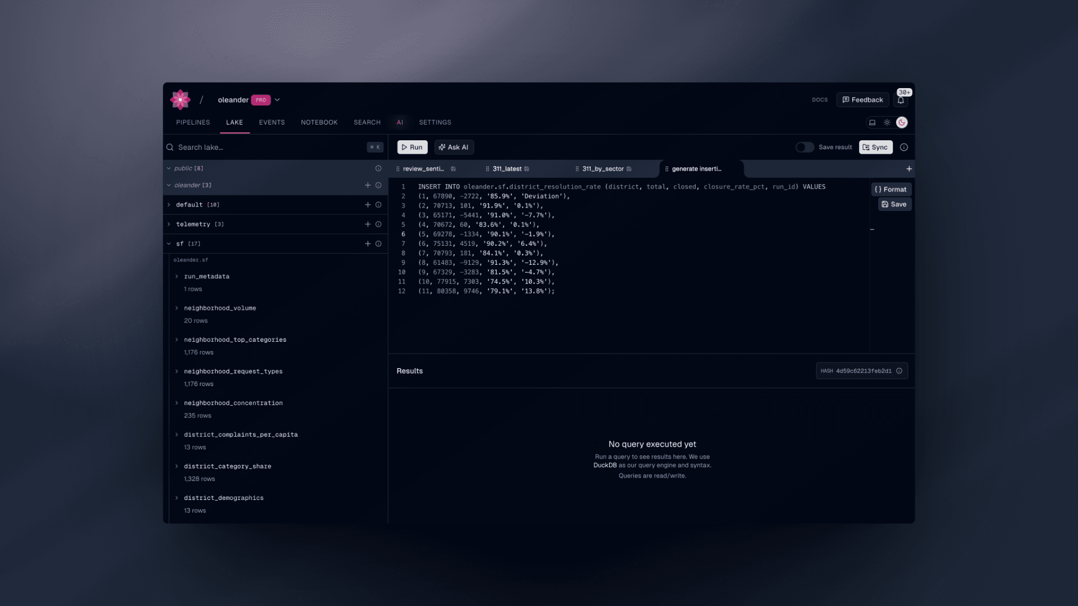Open the oleander project dropdown chevron

277,99
